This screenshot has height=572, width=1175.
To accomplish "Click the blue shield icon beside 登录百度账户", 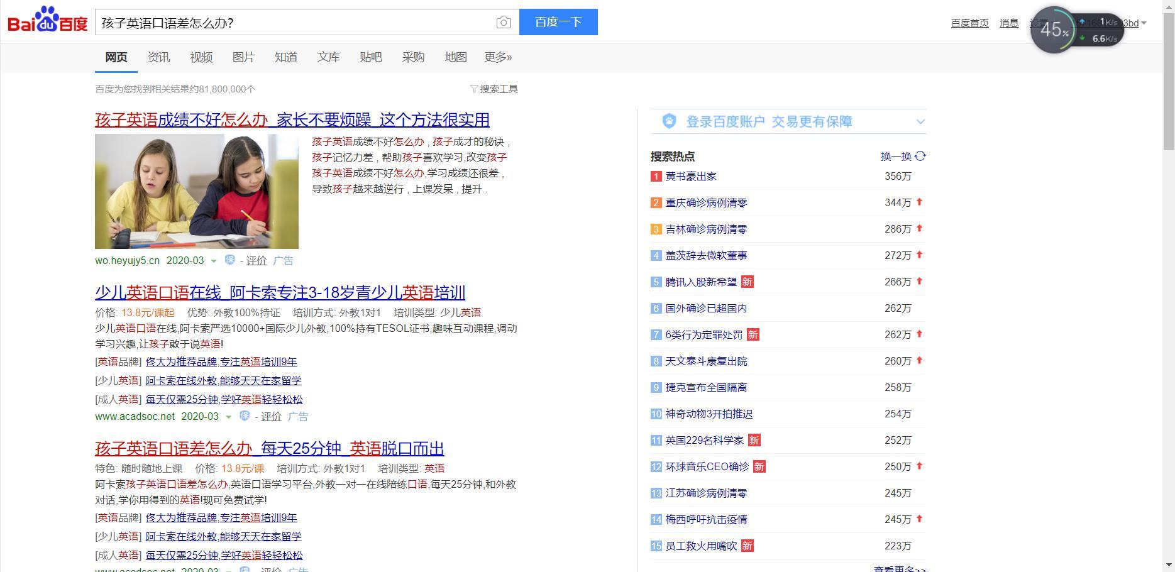I will coord(668,121).
